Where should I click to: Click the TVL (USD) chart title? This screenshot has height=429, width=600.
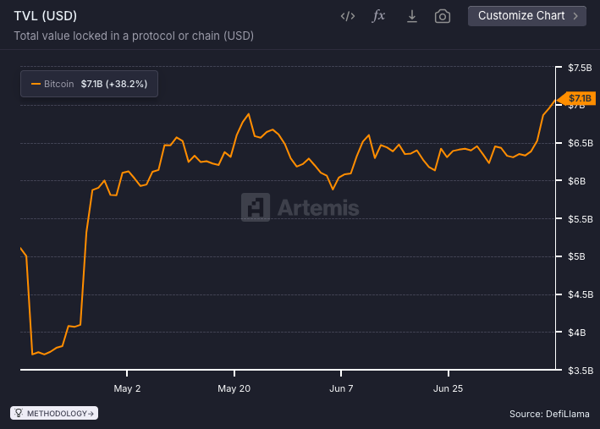pyautogui.click(x=46, y=16)
